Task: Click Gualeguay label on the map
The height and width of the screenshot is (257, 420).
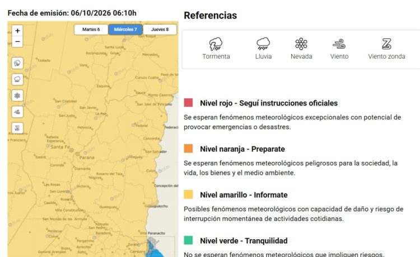Action: pos(108,207)
